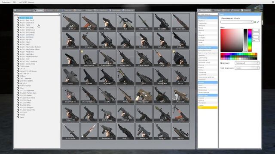This screenshot has height=154, width=275.
Task: Select the Ingram MAC-11 icon
Action: pos(70,95)
